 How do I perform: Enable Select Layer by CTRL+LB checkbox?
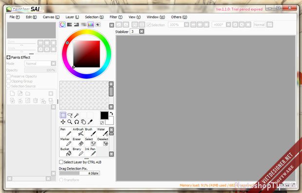[x=61, y=162]
